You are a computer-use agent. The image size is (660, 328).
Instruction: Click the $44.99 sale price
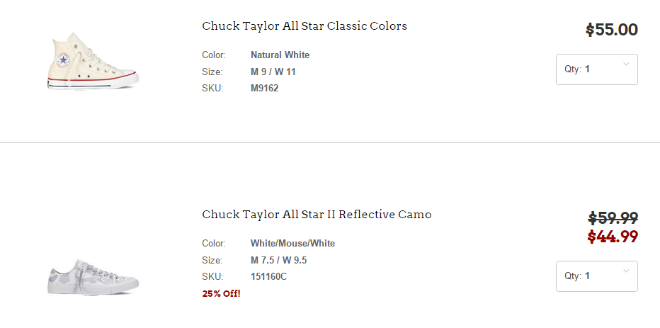[613, 237]
